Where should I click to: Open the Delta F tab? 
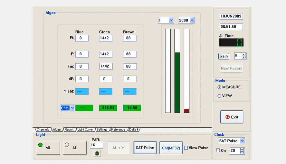134,129
